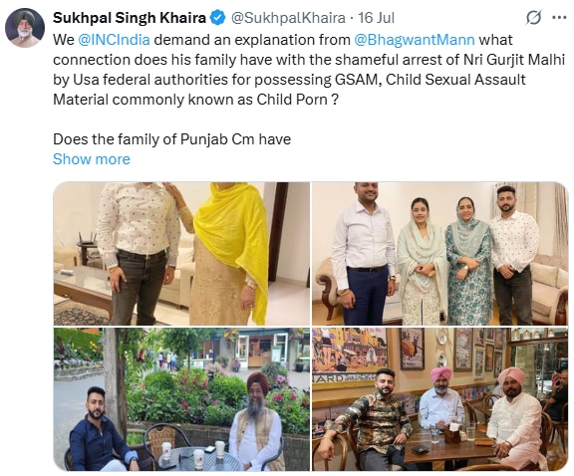Click the tweet text about Gurjit Malhi

309,70
